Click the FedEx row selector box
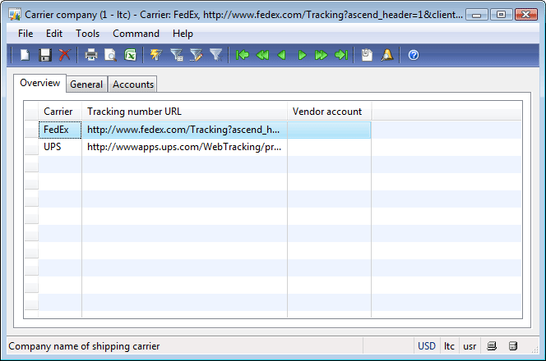 click(31, 130)
